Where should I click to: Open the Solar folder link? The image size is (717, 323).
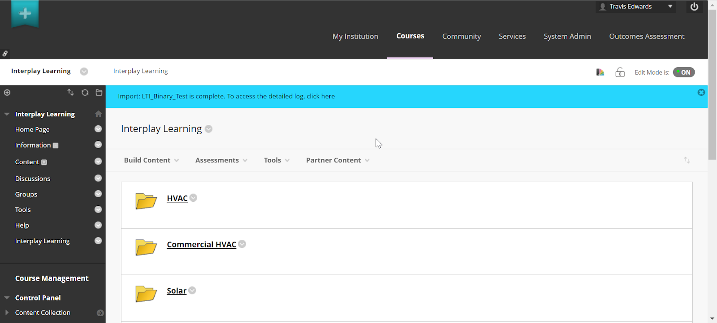177,291
